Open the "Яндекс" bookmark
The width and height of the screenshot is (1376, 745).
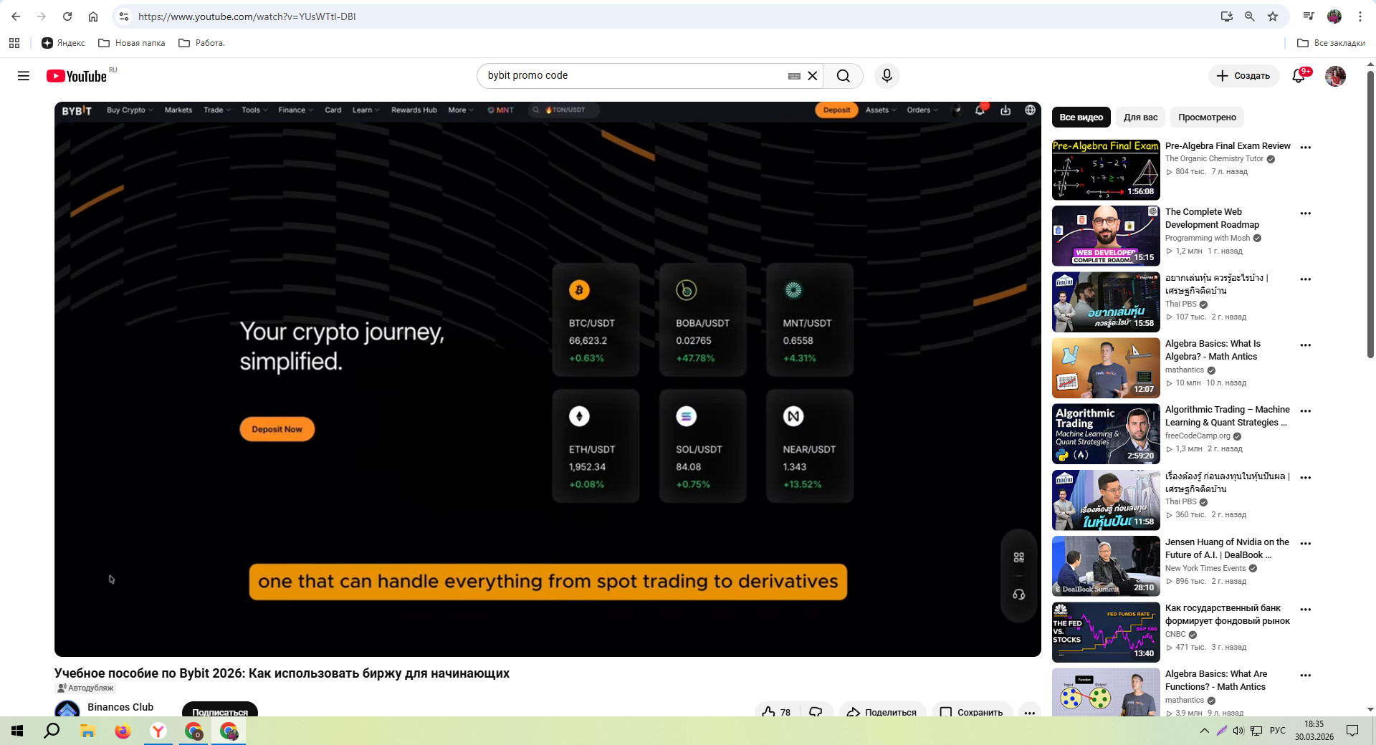tap(63, 43)
